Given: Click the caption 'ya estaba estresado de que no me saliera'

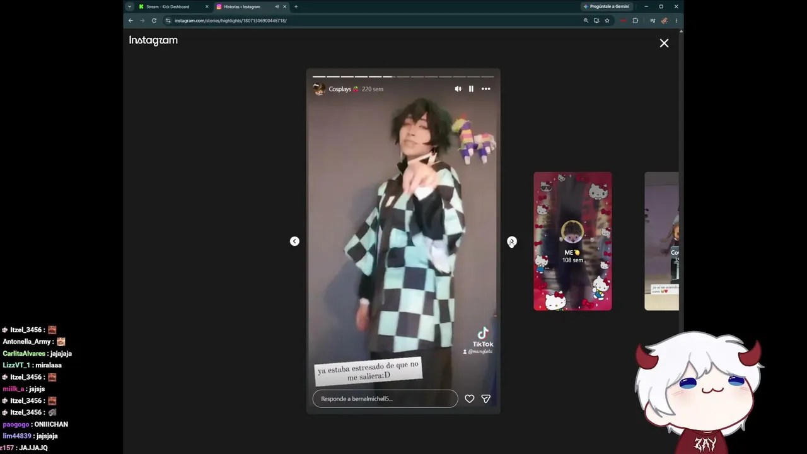Looking at the screenshot, I should 368,371.
